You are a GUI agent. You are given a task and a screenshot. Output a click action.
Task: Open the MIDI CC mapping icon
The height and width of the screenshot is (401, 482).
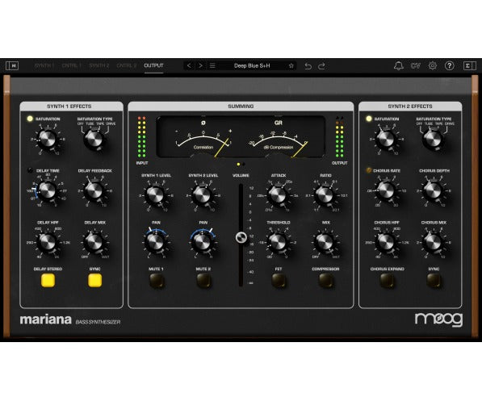(x=416, y=66)
